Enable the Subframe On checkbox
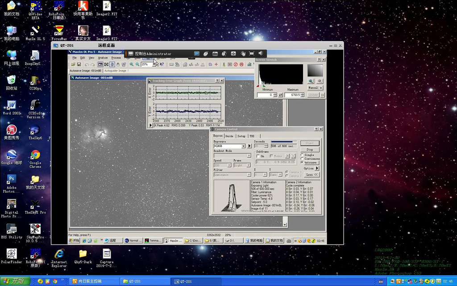This screenshot has width=457, height=286. click(258, 156)
